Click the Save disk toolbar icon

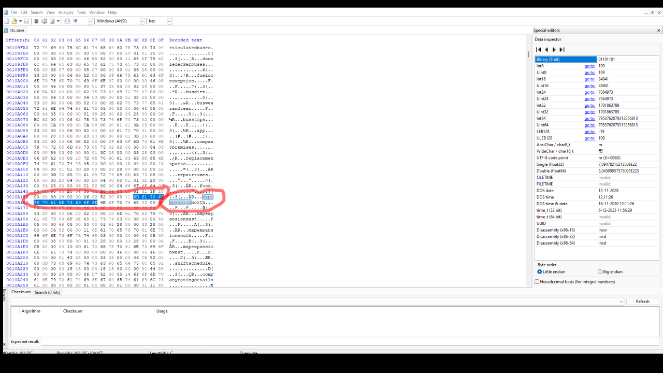[26, 21]
